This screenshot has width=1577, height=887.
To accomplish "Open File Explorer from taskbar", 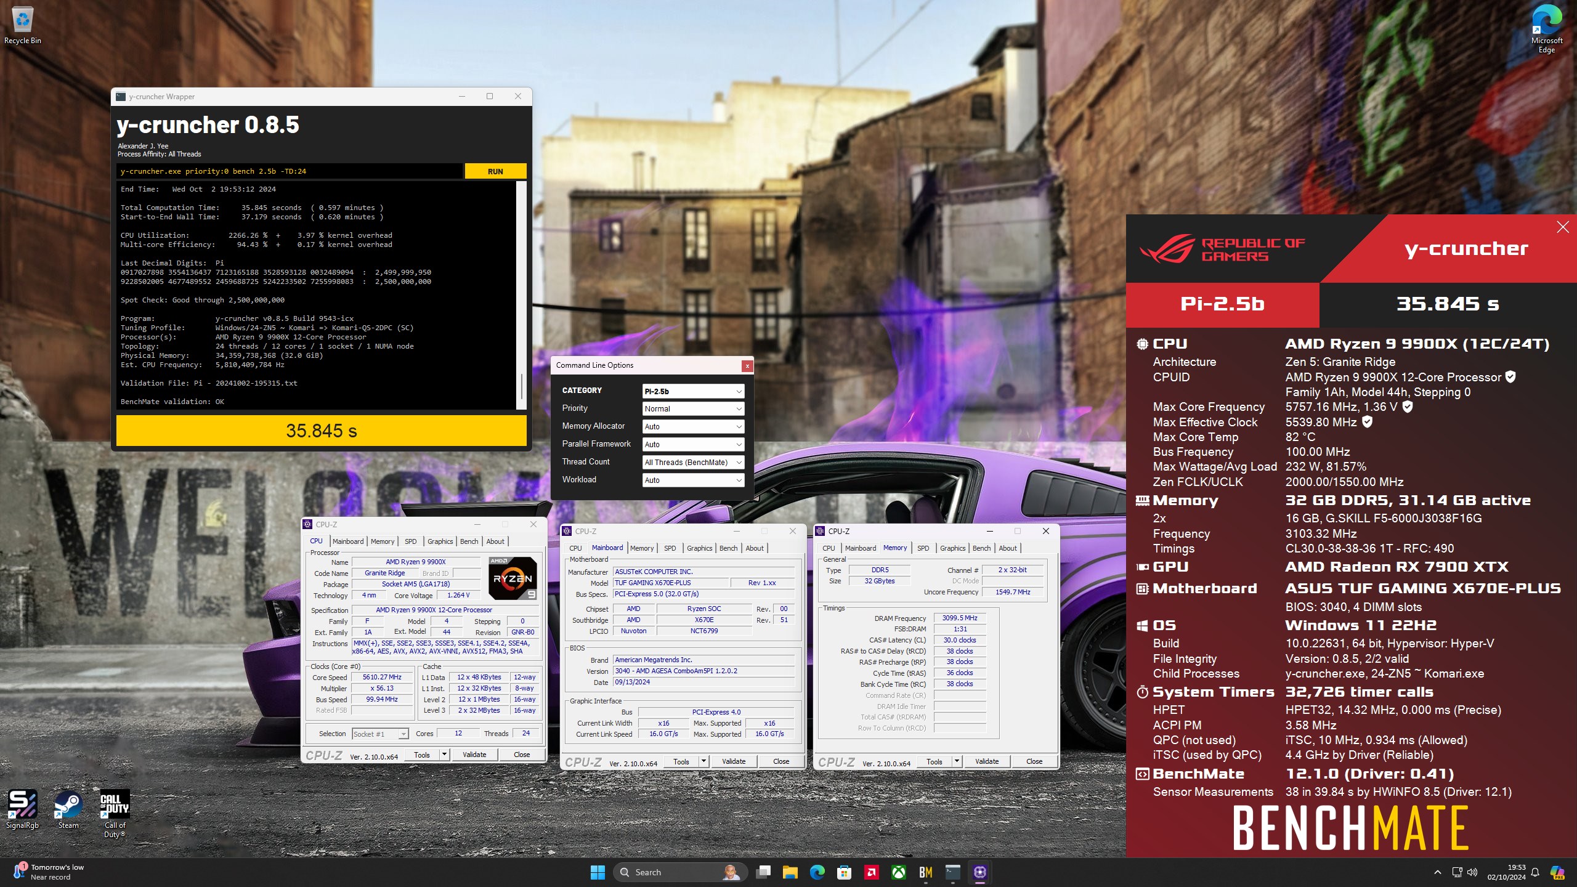I will click(x=790, y=872).
